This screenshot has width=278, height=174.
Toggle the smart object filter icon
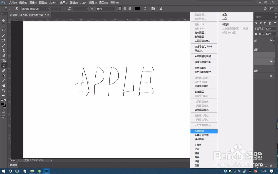pyautogui.click(x=270, y=23)
